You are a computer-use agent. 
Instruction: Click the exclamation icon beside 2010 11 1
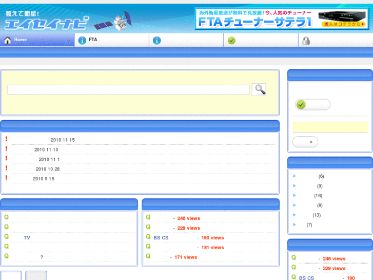(7, 158)
